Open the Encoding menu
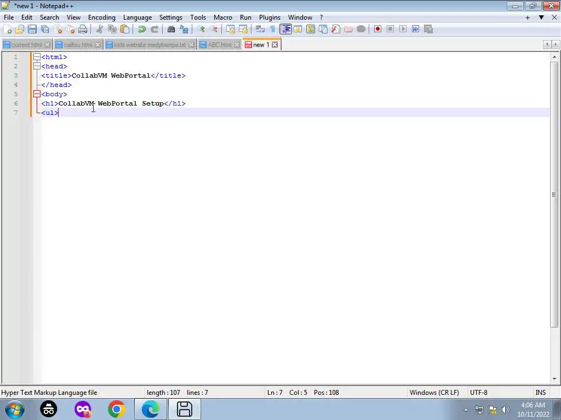Screen dimensions: 561x420 coord(101,17)
